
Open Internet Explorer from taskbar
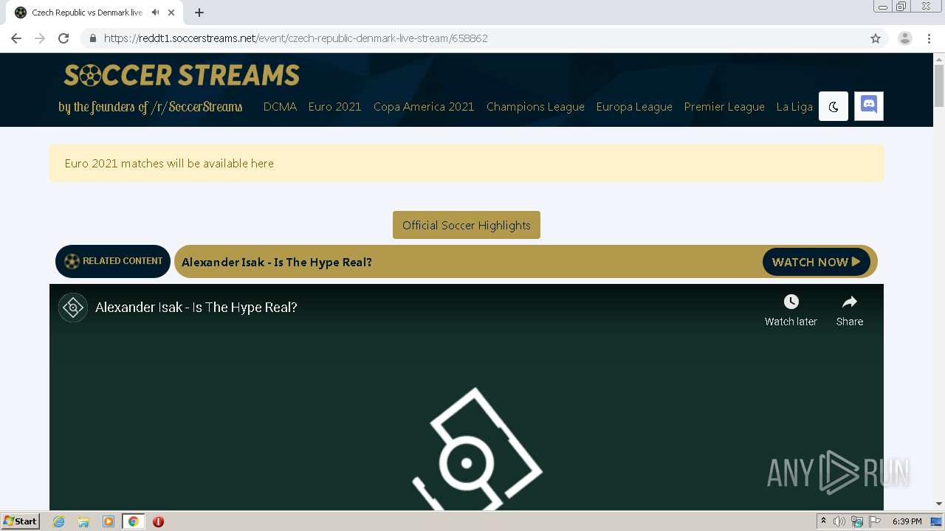click(59, 521)
